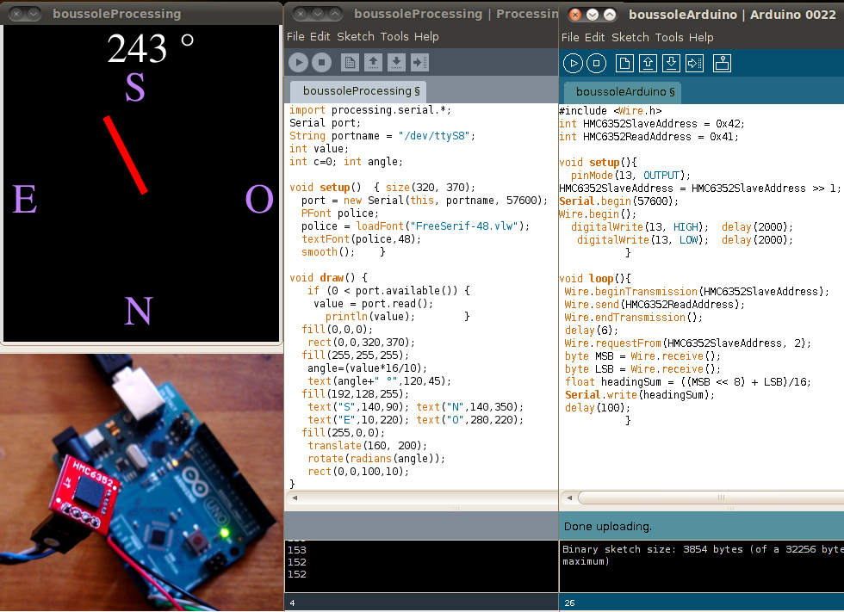
Task: Click the Serial.begin(57600); line in Arduino
Action: tap(619, 201)
